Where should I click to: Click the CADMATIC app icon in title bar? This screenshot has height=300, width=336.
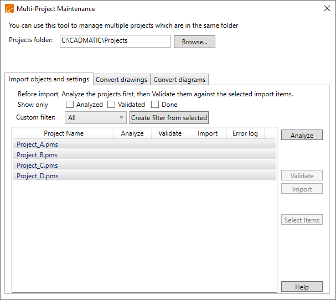tap(9, 9)
